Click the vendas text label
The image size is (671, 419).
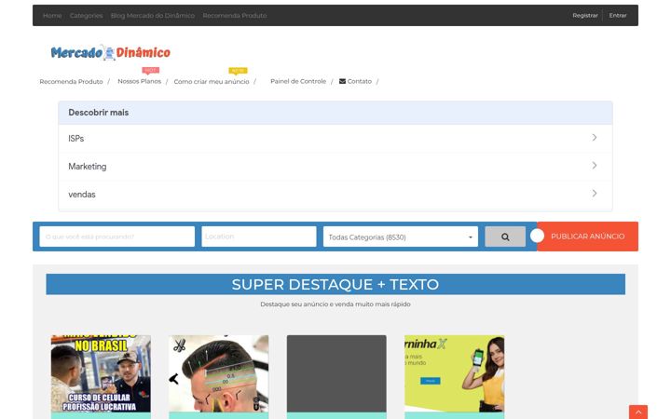[82, 194]
